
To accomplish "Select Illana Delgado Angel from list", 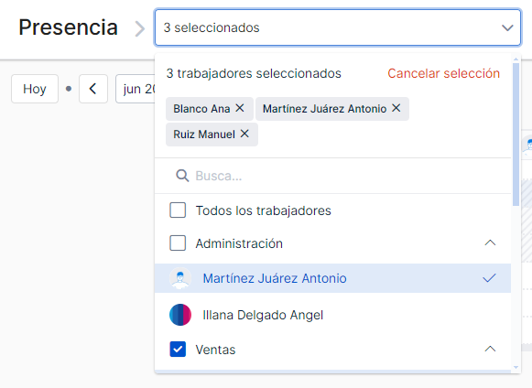I will point(332,315).
